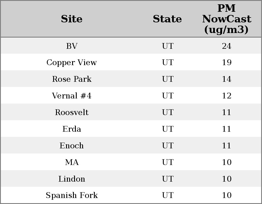This screenshot has height=204, width=262.
Task: Select the Roosvelt site cell
Action: (72, 112)
